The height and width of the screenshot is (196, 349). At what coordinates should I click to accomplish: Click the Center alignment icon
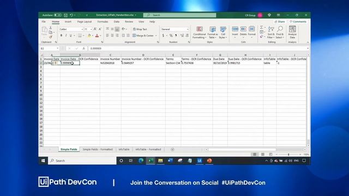[112, 35]
